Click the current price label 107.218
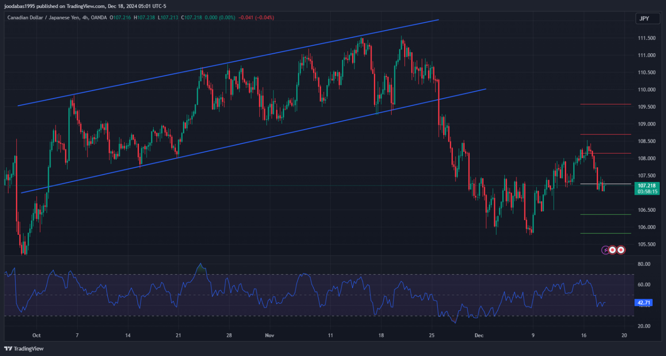Viewport: 666px width, 356px height. pyautogui.click(x=646, y=186)
